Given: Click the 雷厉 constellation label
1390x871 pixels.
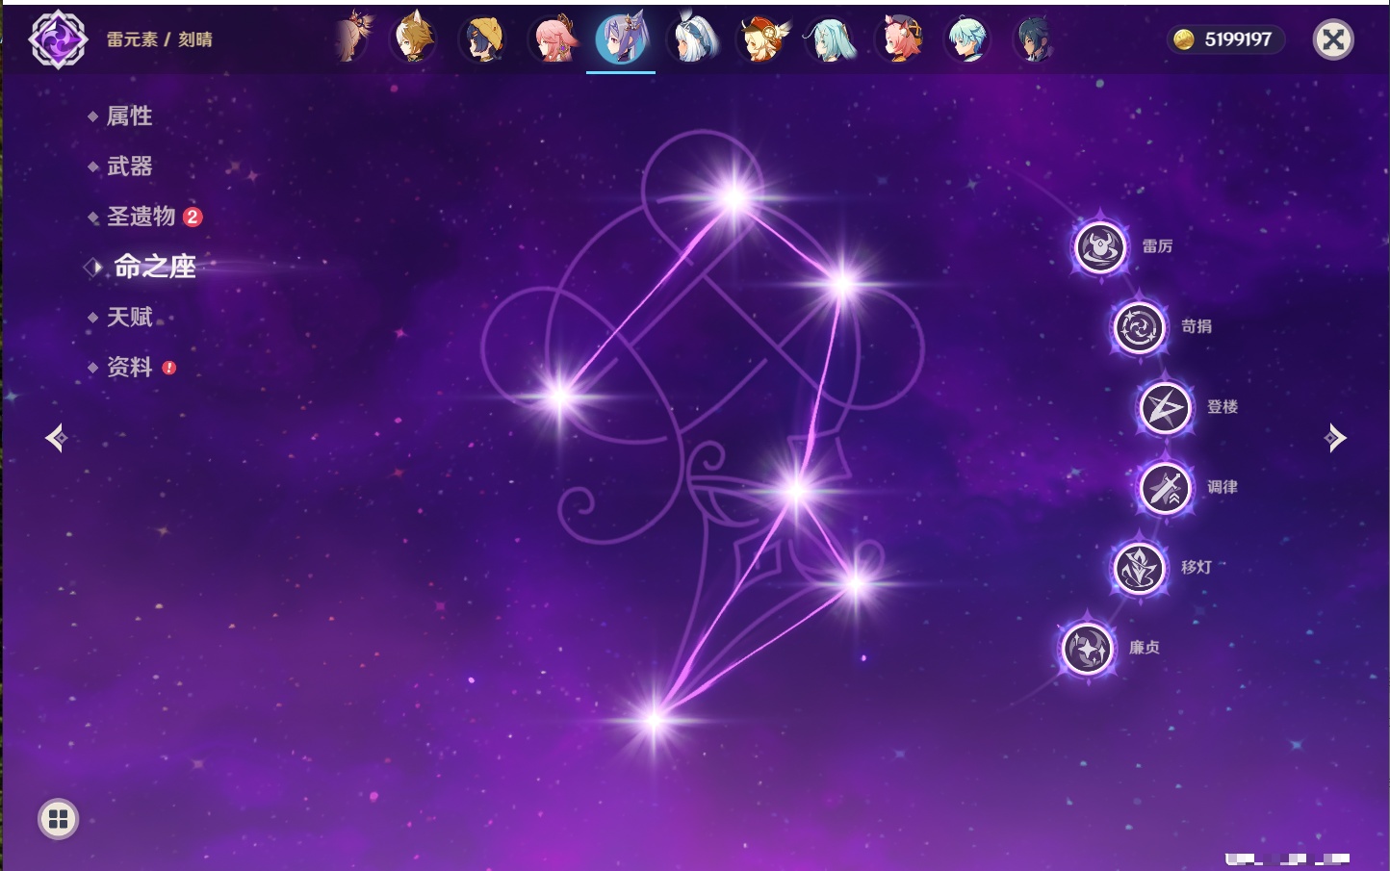Looking at the screenshot, I should tap(1157, 246).
